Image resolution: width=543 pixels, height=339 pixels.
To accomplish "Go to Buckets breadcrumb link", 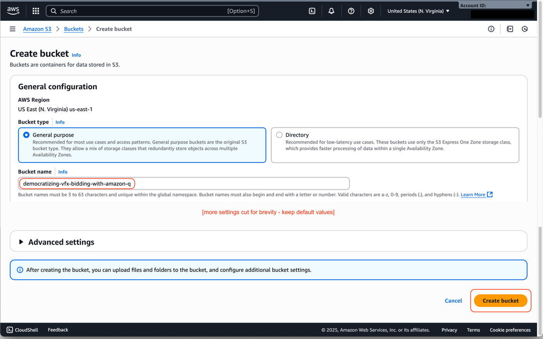I will tap(74, 29).
